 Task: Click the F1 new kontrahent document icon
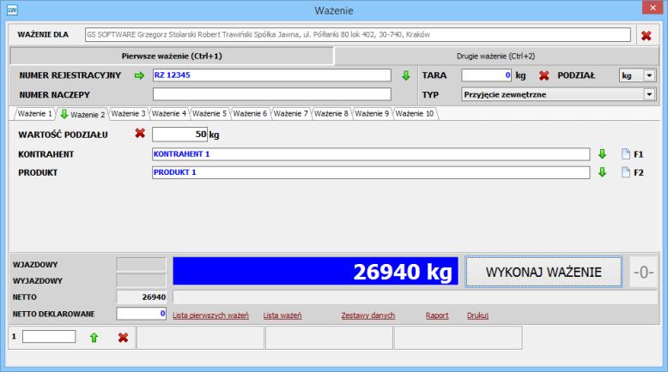pos(625,154)
